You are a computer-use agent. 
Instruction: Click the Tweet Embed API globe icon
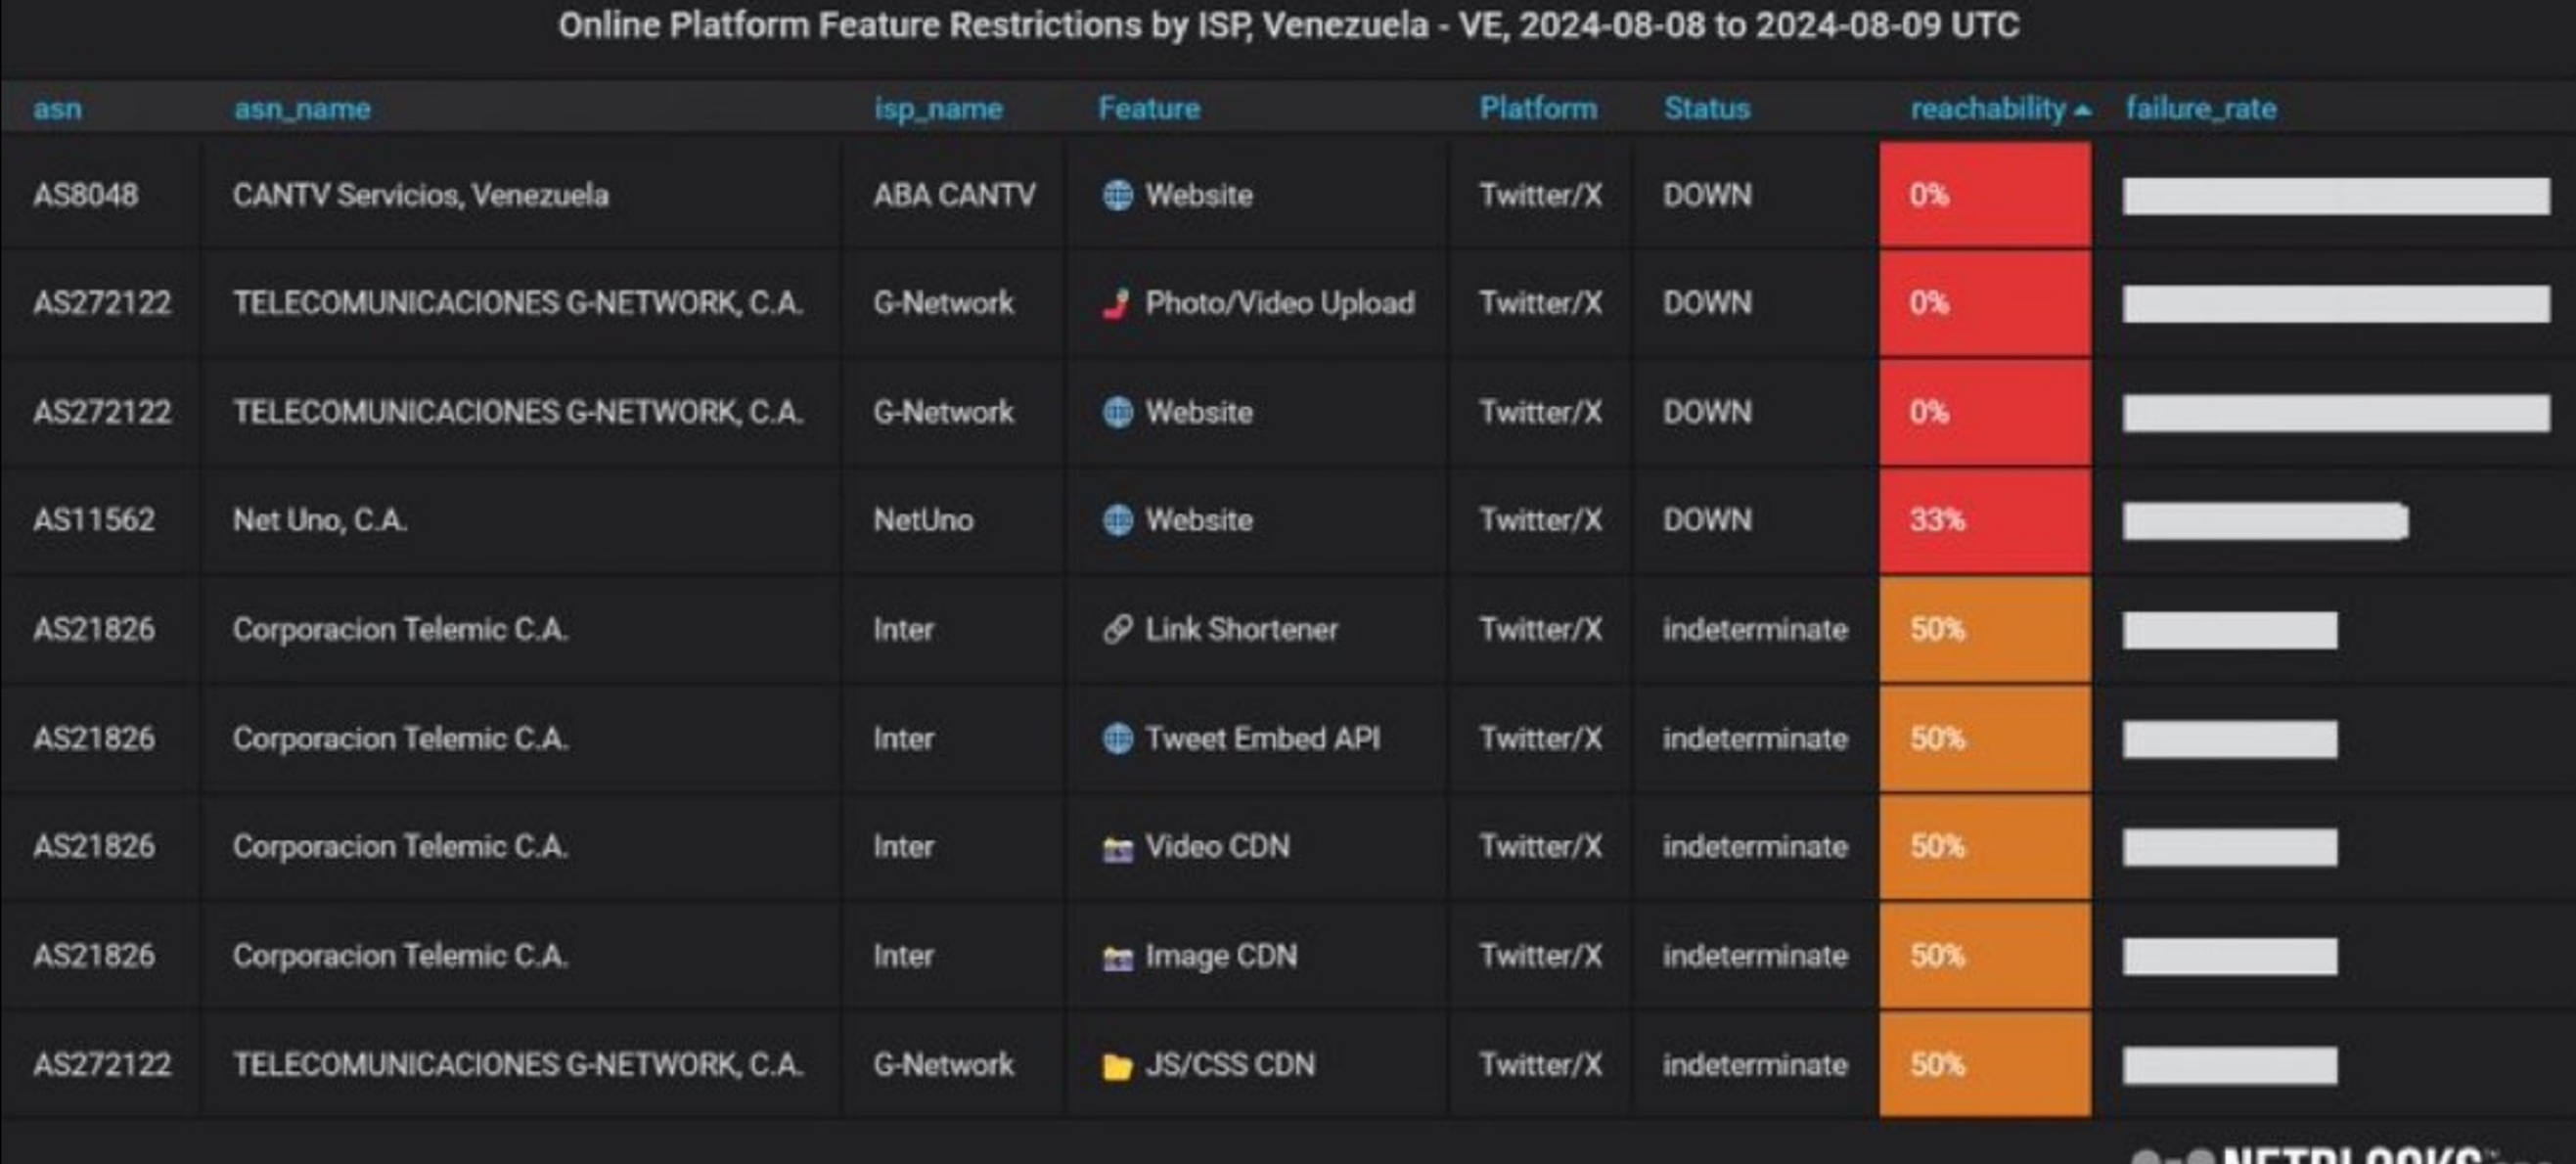pos(1117,738)
